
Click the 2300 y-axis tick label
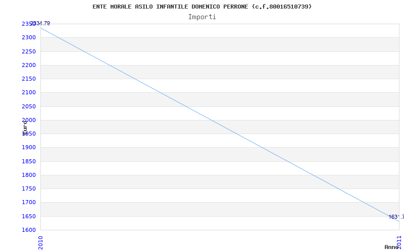[29, 37]
